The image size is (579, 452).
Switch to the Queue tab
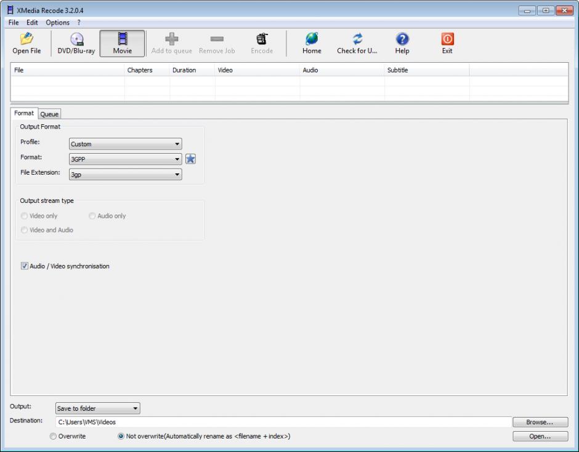point(49,114)
